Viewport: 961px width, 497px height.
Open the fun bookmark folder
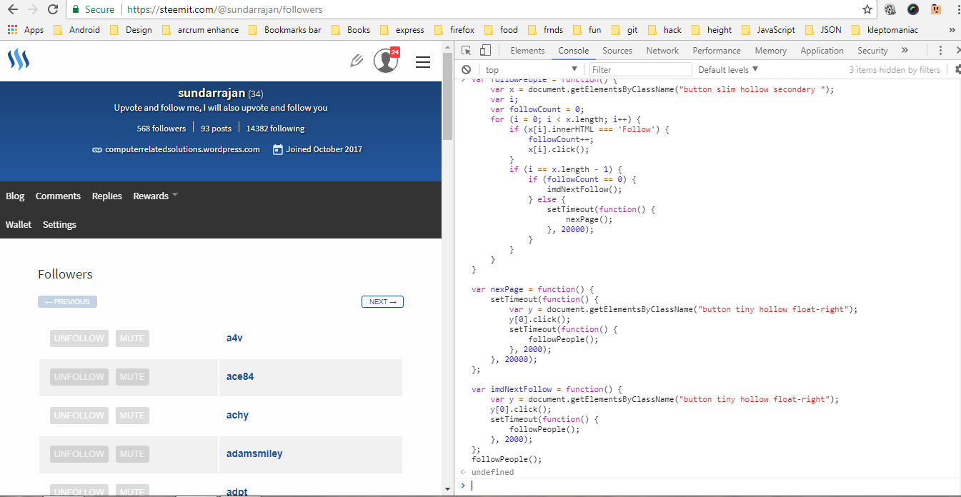587,30
